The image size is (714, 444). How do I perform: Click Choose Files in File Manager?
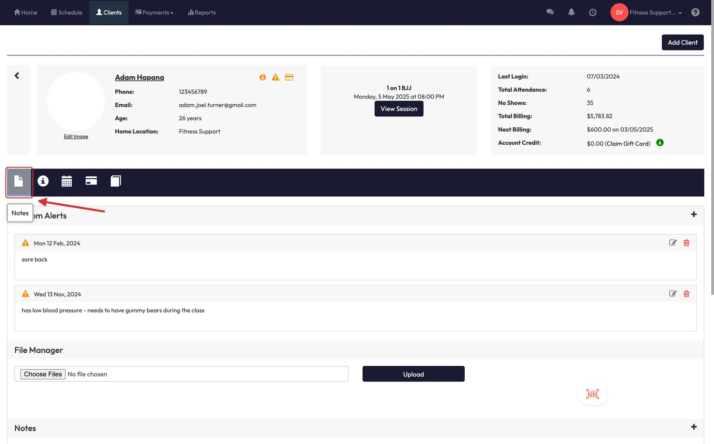tap(43, 374)
